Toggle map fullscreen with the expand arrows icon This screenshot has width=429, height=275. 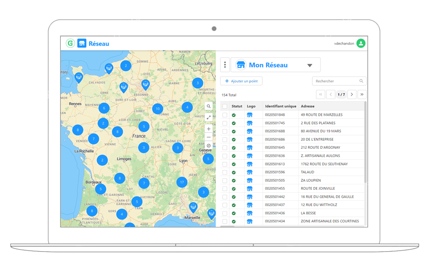209,118
